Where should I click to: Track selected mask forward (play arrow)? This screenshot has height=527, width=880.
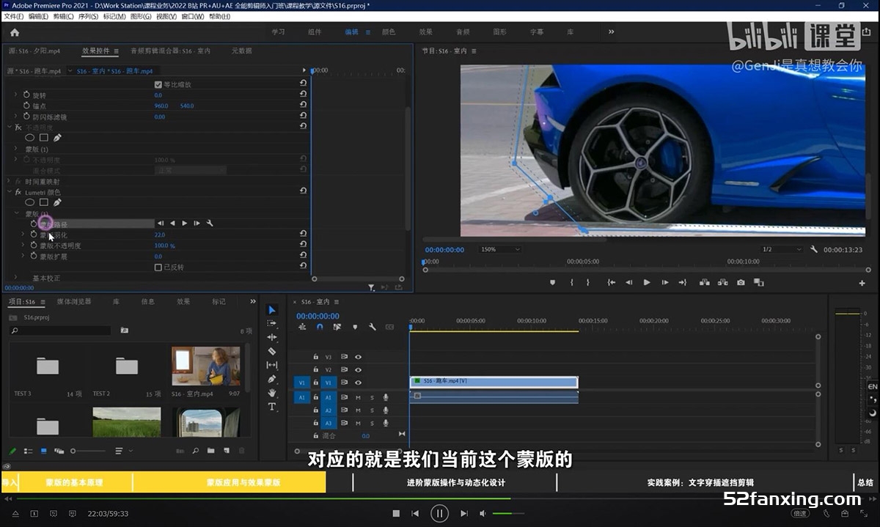pyautogui.click(x=185, y=224)
